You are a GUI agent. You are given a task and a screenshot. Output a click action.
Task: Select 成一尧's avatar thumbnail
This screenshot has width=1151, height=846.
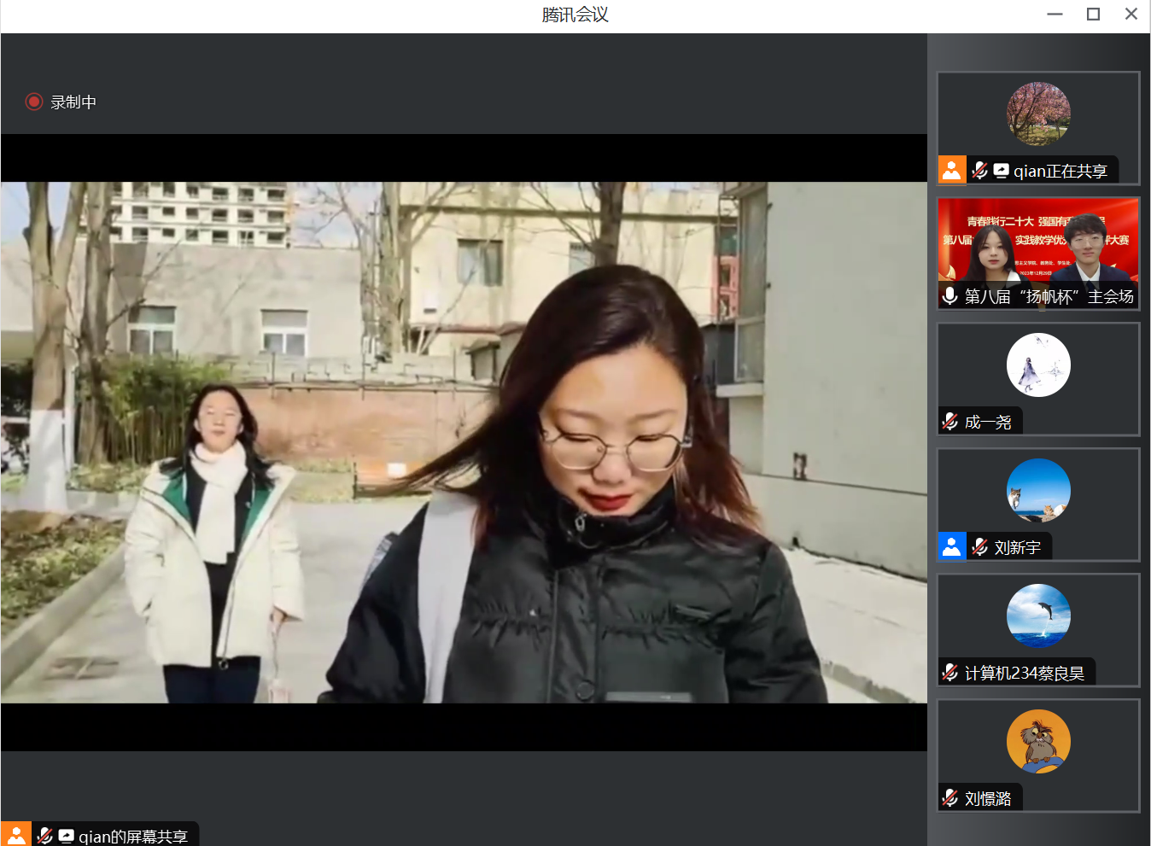point(1038,365)
